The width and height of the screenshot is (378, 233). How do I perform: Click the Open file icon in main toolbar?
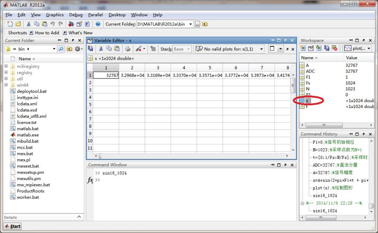(18, 24)
